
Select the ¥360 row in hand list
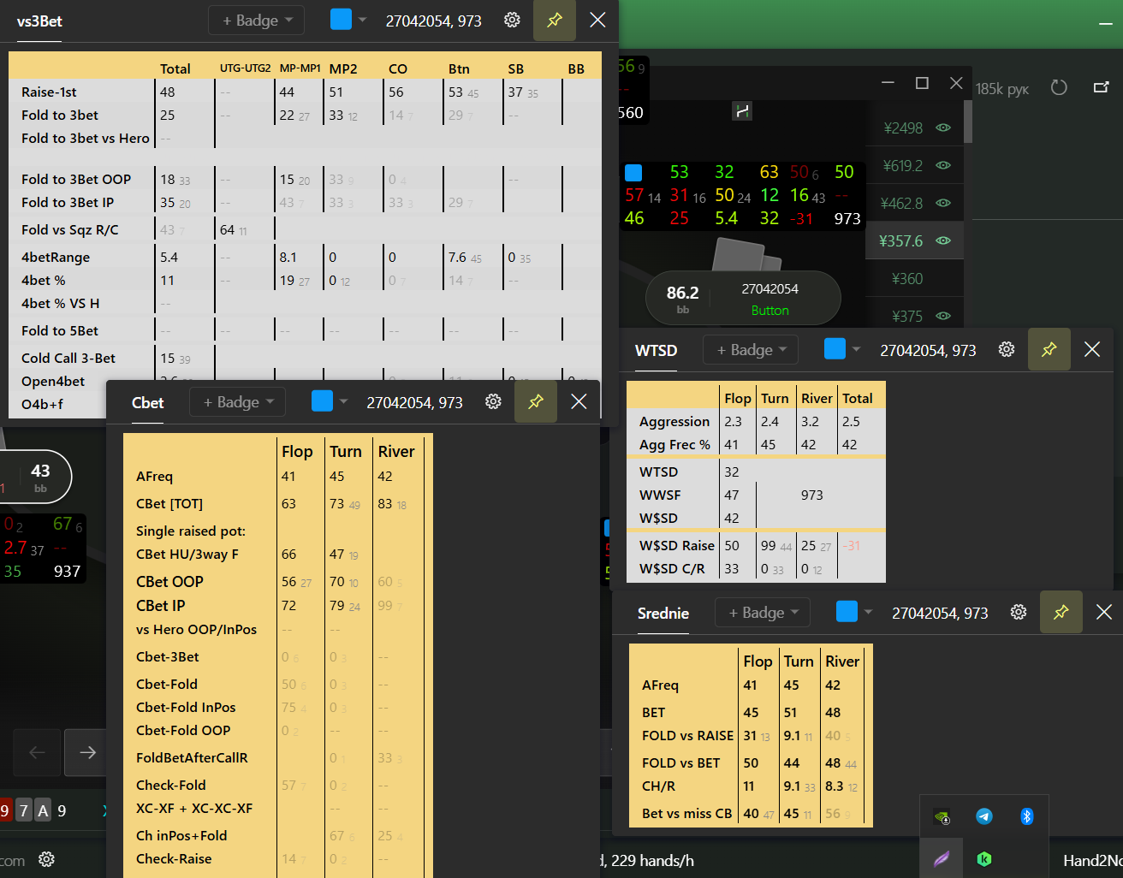tap(914, 278)
